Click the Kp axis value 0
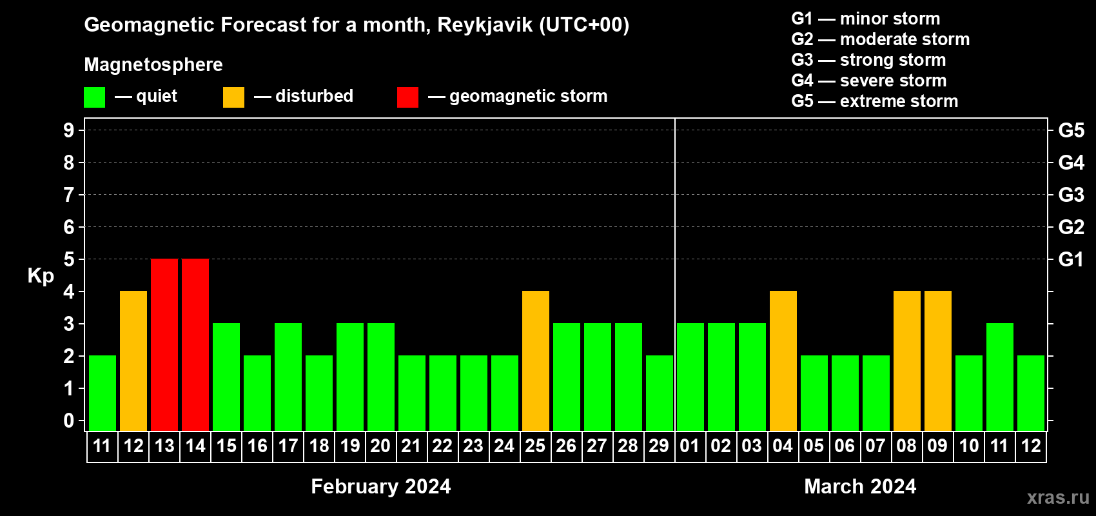This screenshot has height=516, width=1096. tap(69, 421)
